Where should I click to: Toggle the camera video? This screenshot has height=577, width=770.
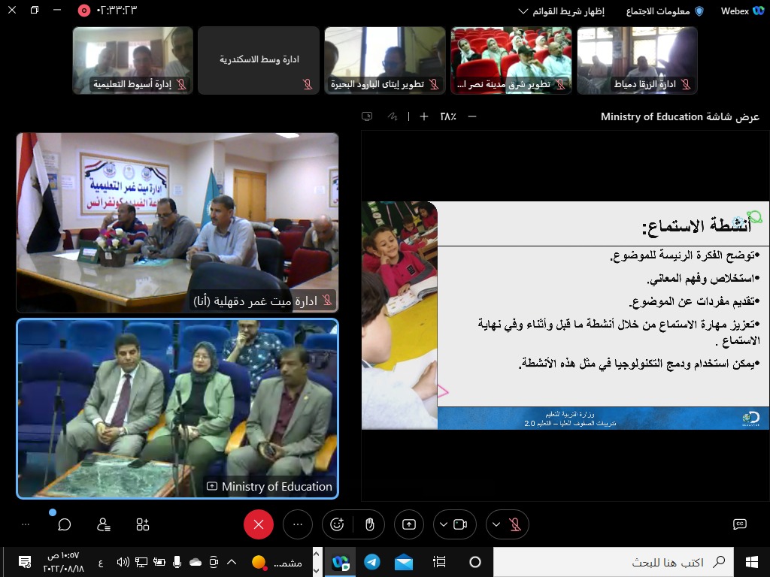[x=460, y=524]
